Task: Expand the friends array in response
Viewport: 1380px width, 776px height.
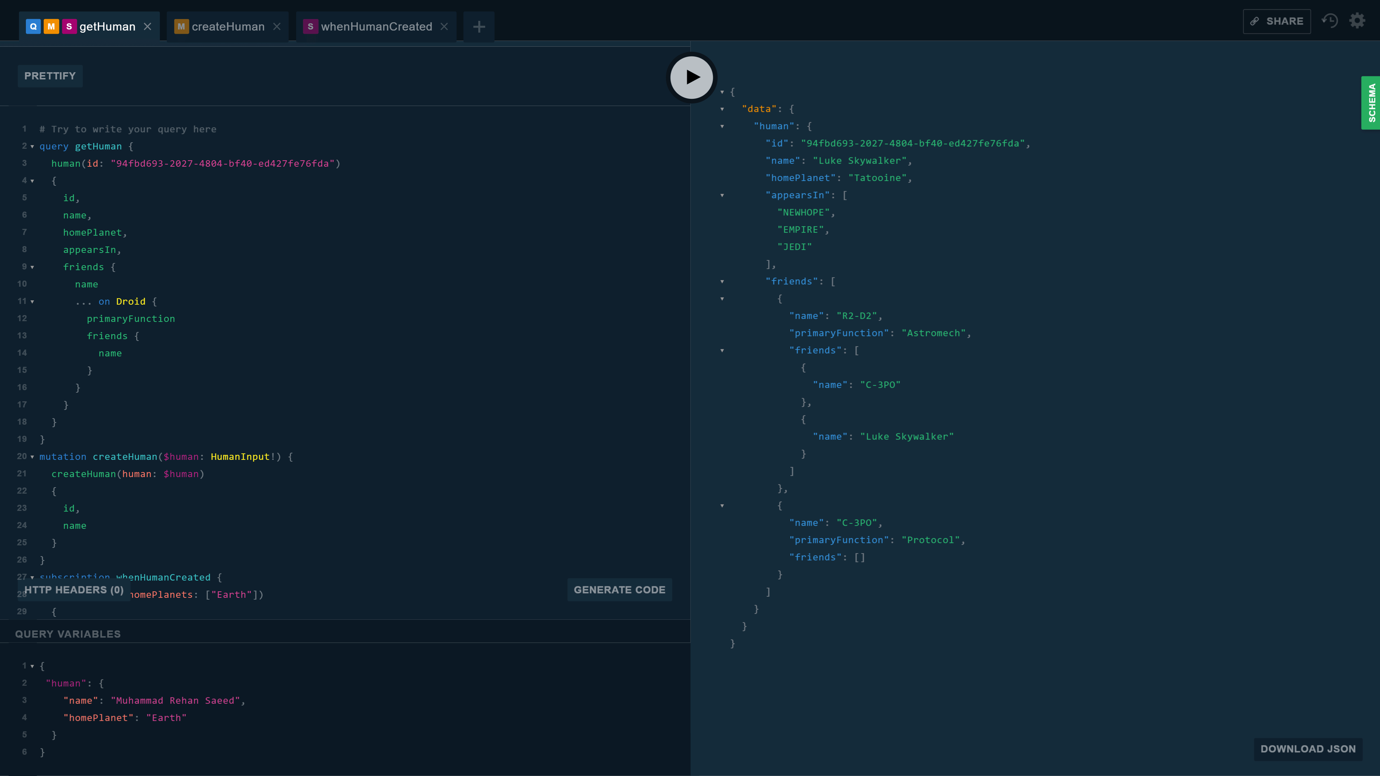Action: (x=722, y=281)
